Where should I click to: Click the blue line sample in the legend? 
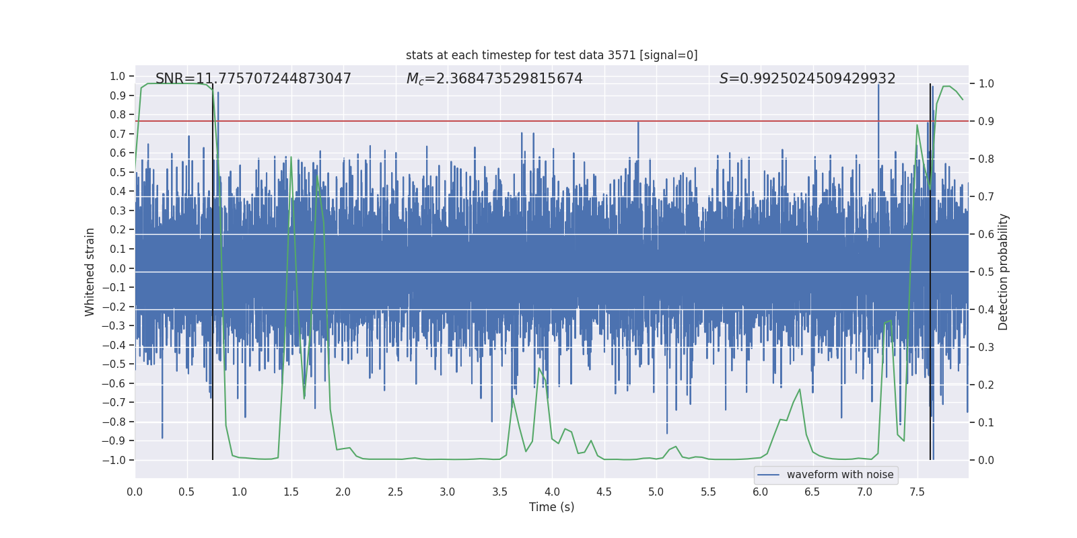point(768,475)
